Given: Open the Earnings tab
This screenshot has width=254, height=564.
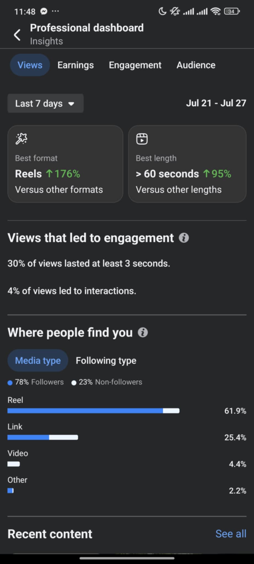Looking at the screenshot, I should [76, 65].
